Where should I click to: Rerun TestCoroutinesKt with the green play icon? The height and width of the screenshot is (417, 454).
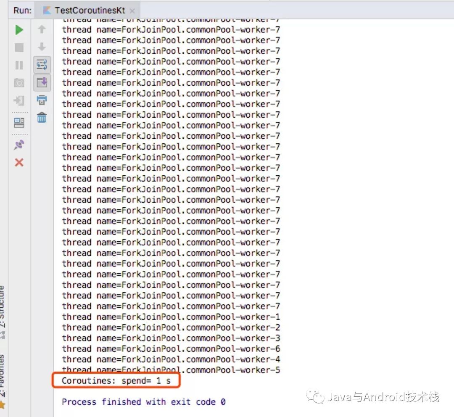[19, 29]
